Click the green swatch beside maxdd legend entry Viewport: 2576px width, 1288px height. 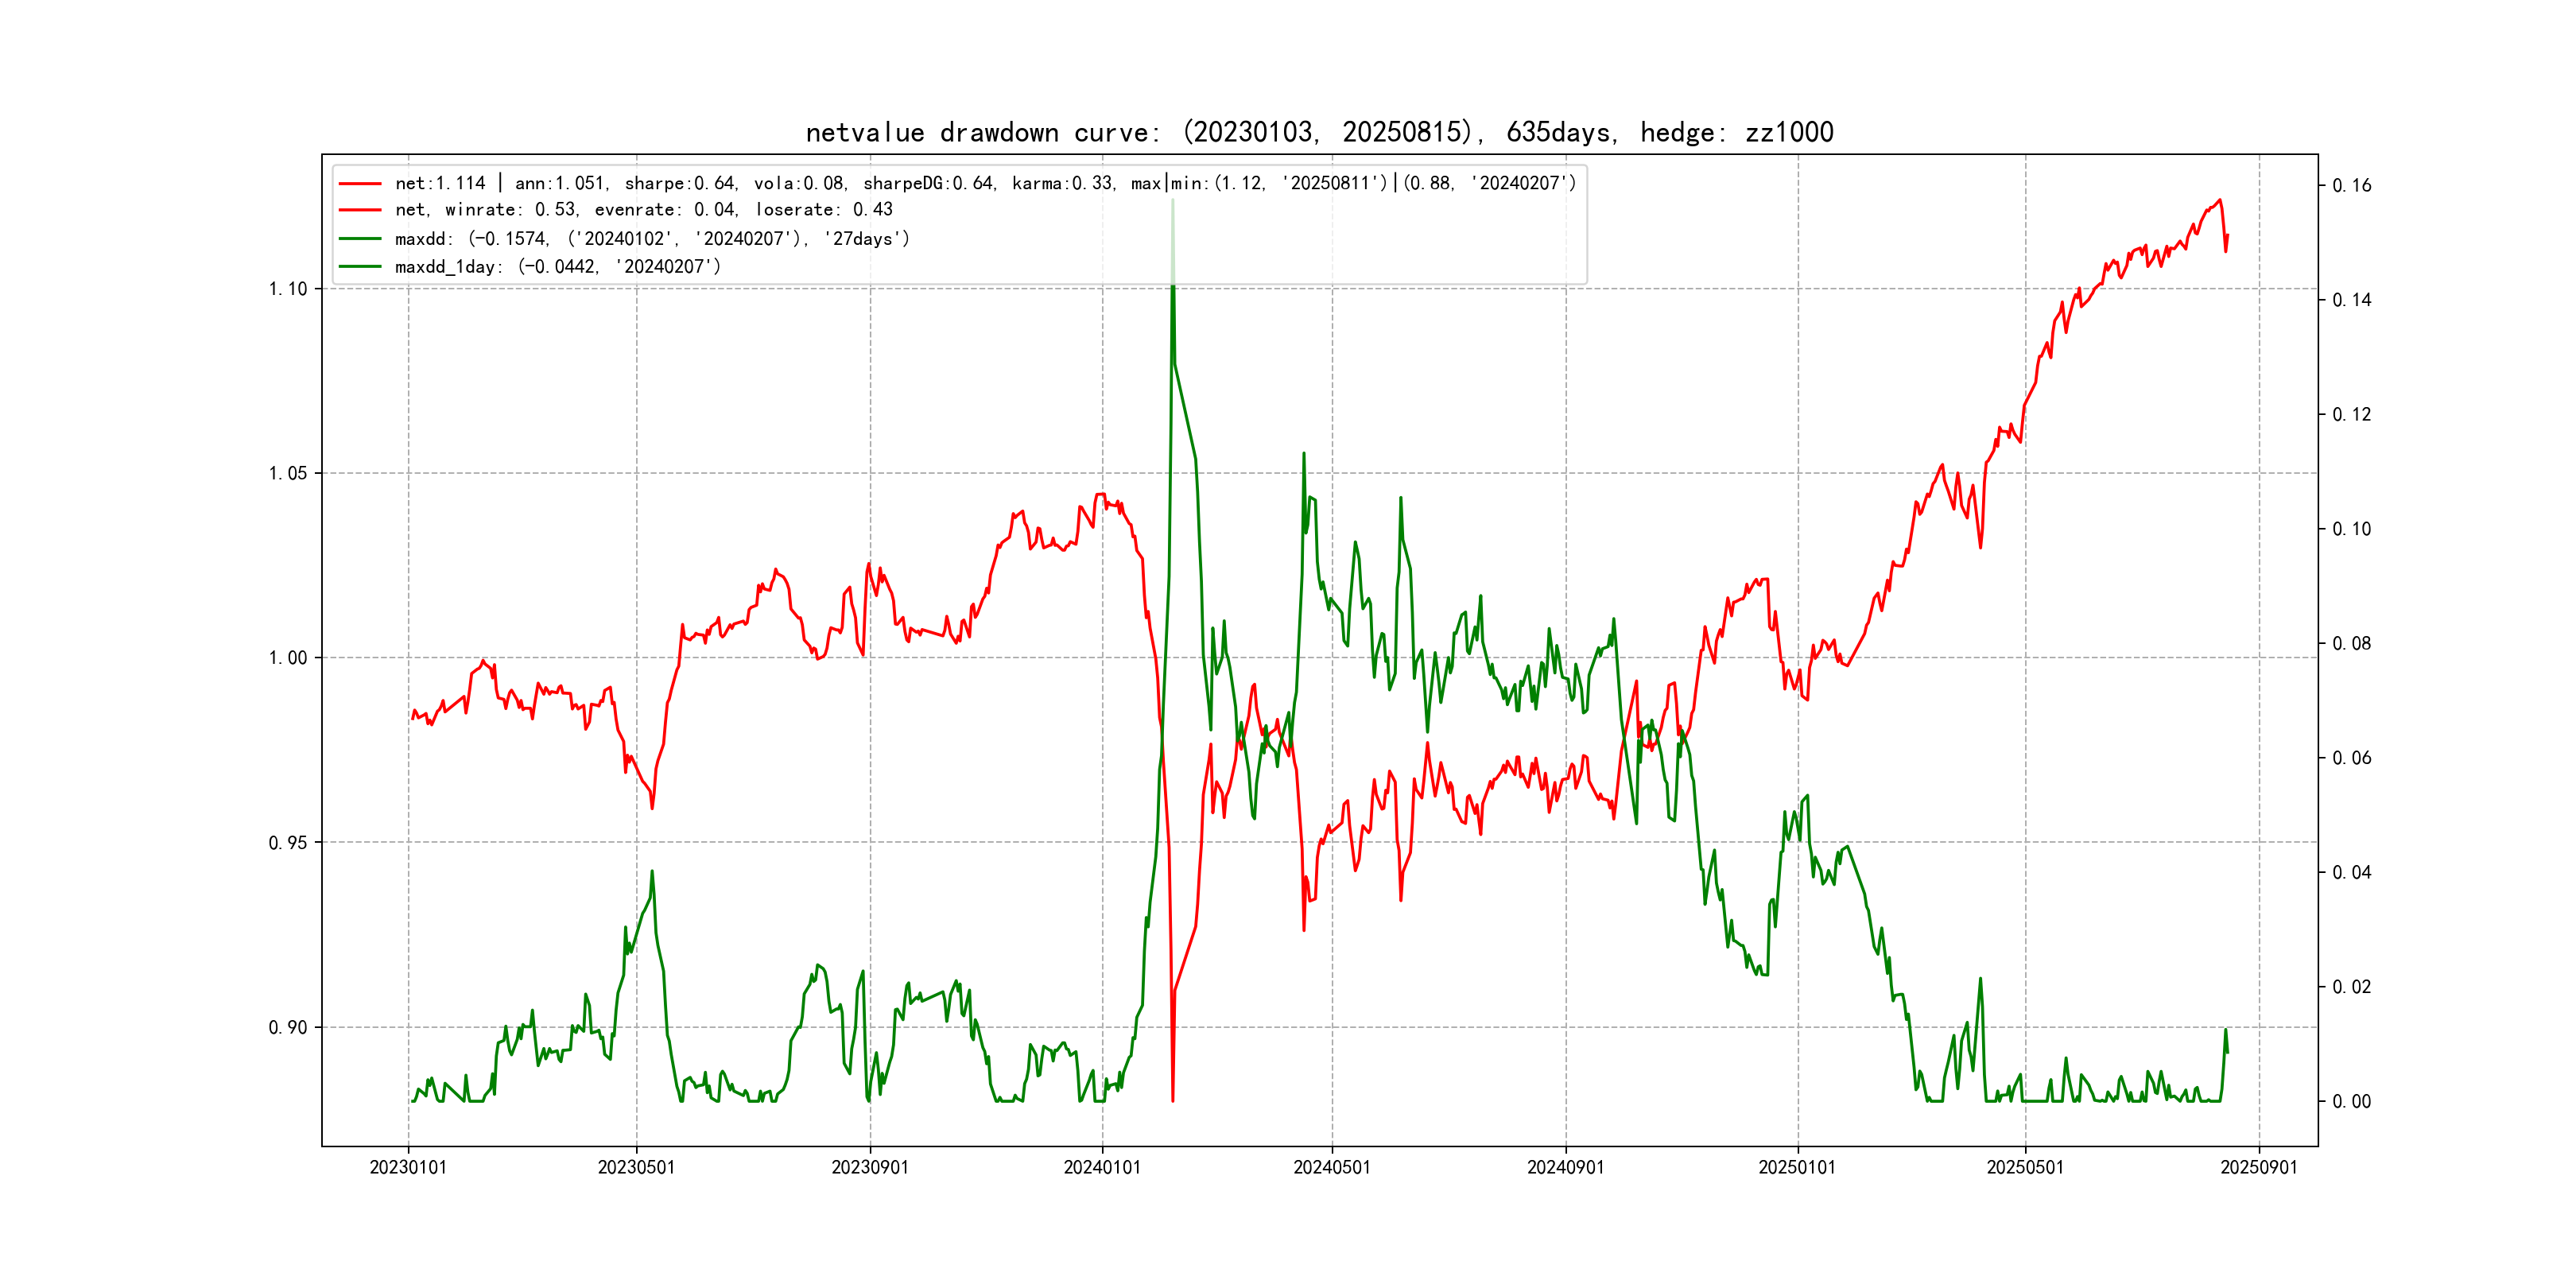360,239
